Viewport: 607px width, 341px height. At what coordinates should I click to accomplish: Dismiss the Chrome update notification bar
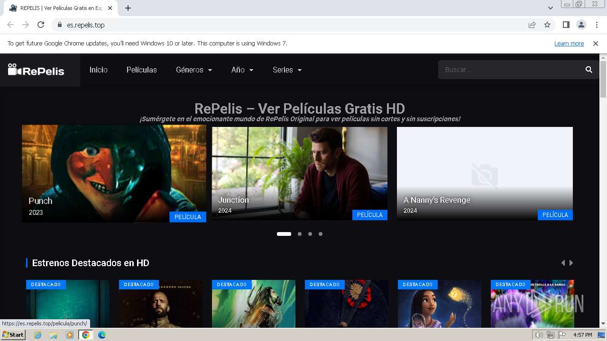pos(596,44)
